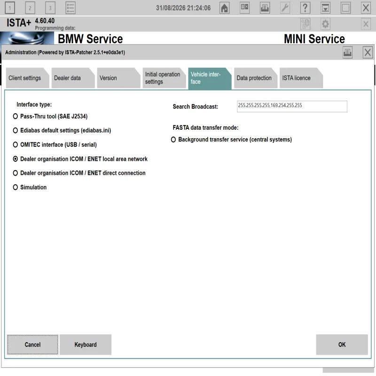
Task: Confirm settings with OK button
Action: point(342,345)
